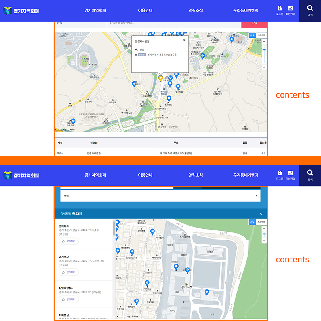Select the blue pin above 그린캐슬

point(147,284)
